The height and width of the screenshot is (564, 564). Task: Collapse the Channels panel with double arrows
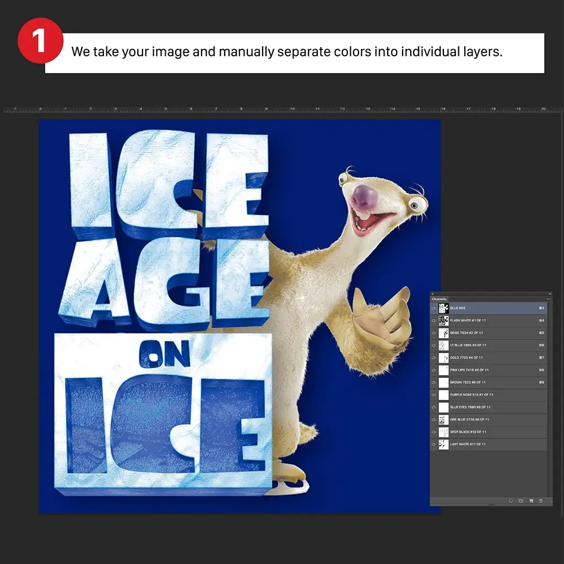550,294
